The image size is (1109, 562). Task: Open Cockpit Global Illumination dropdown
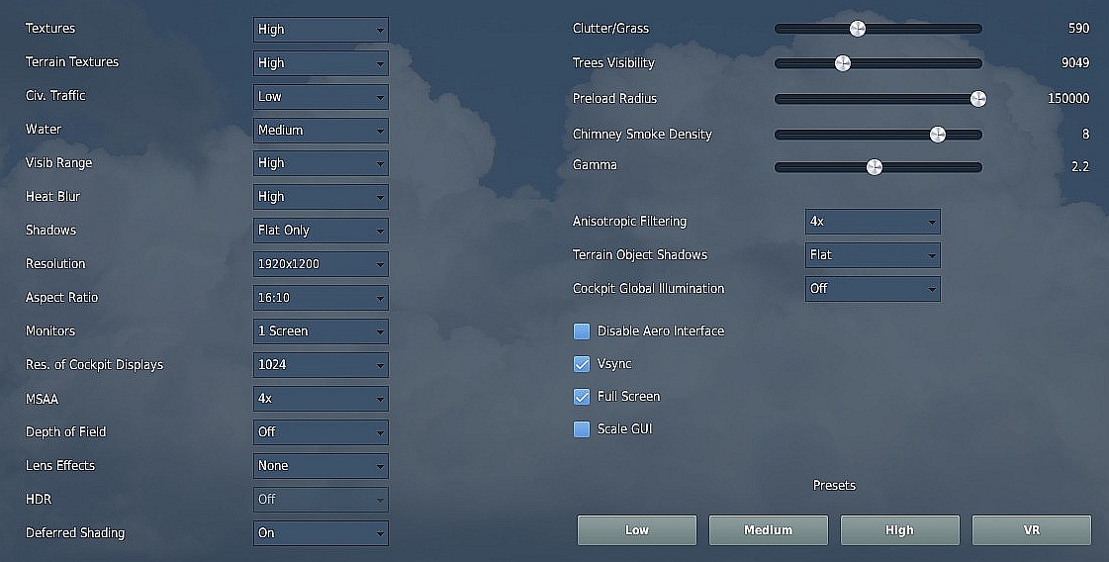coord(873,289)
